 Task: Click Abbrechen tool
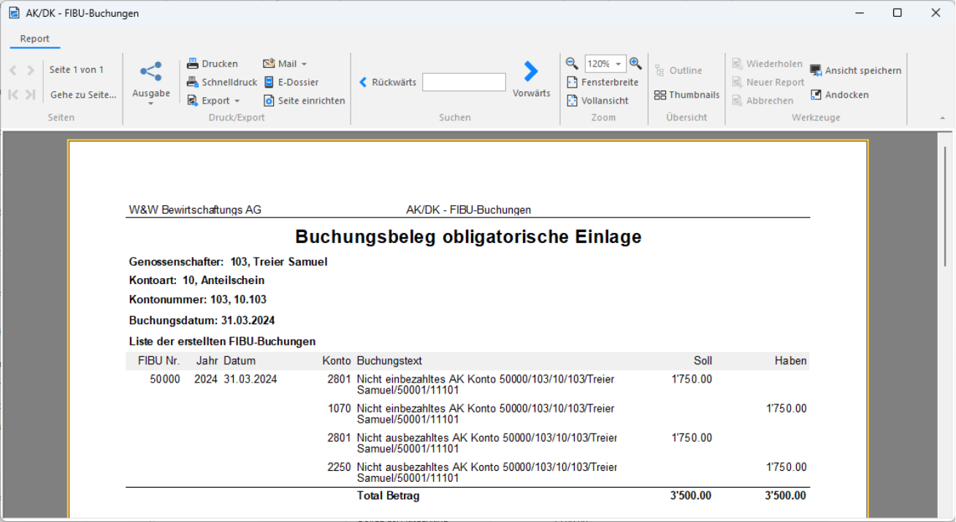click(762, 101)
